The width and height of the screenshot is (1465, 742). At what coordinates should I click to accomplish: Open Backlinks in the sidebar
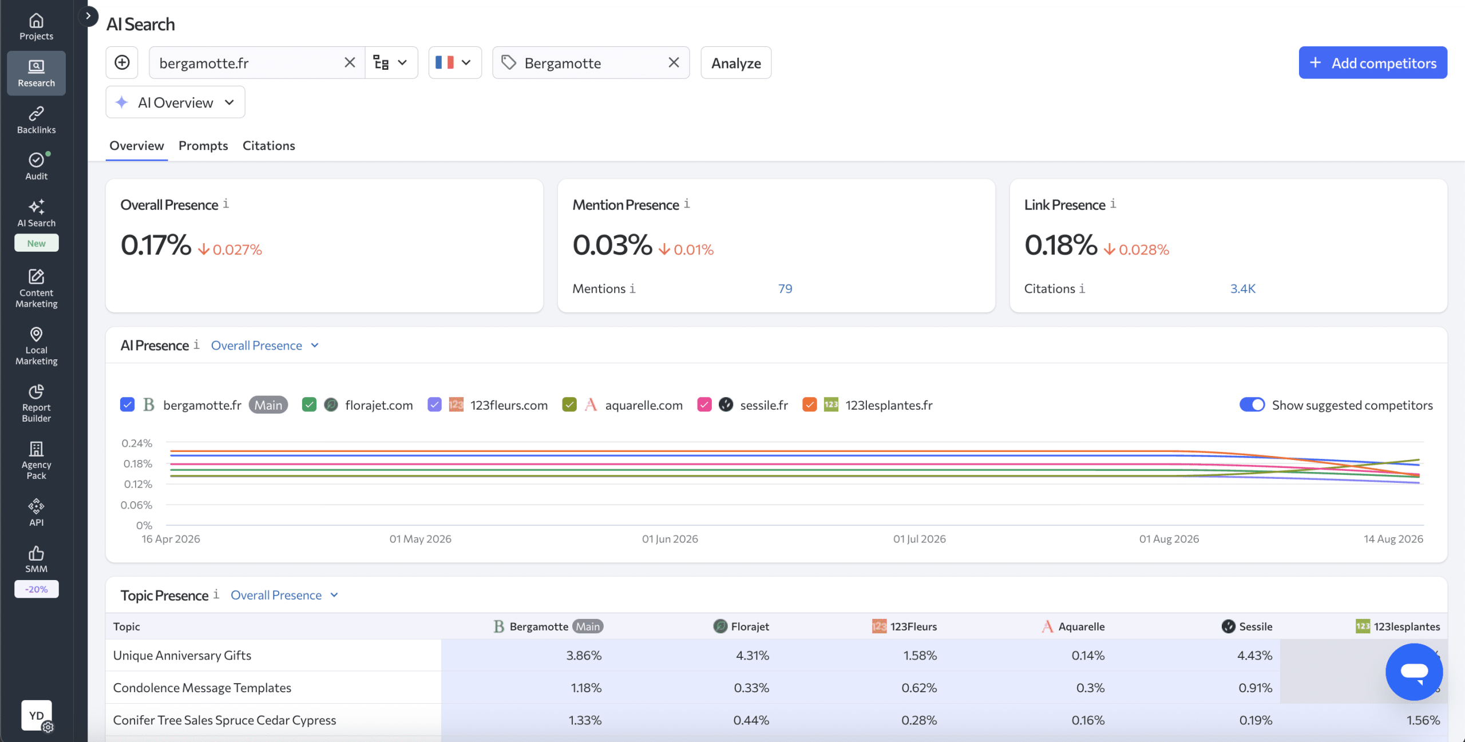pos(36,120)
